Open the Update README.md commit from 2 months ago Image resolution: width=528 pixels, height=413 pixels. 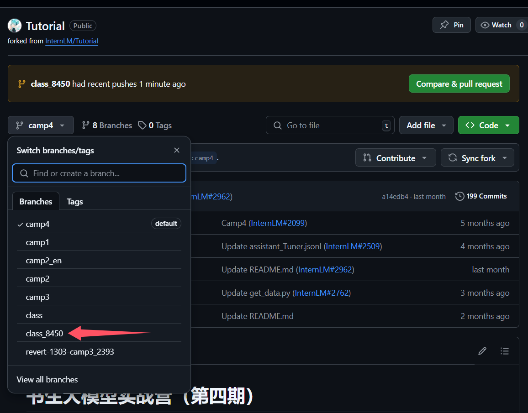point(257,316)
